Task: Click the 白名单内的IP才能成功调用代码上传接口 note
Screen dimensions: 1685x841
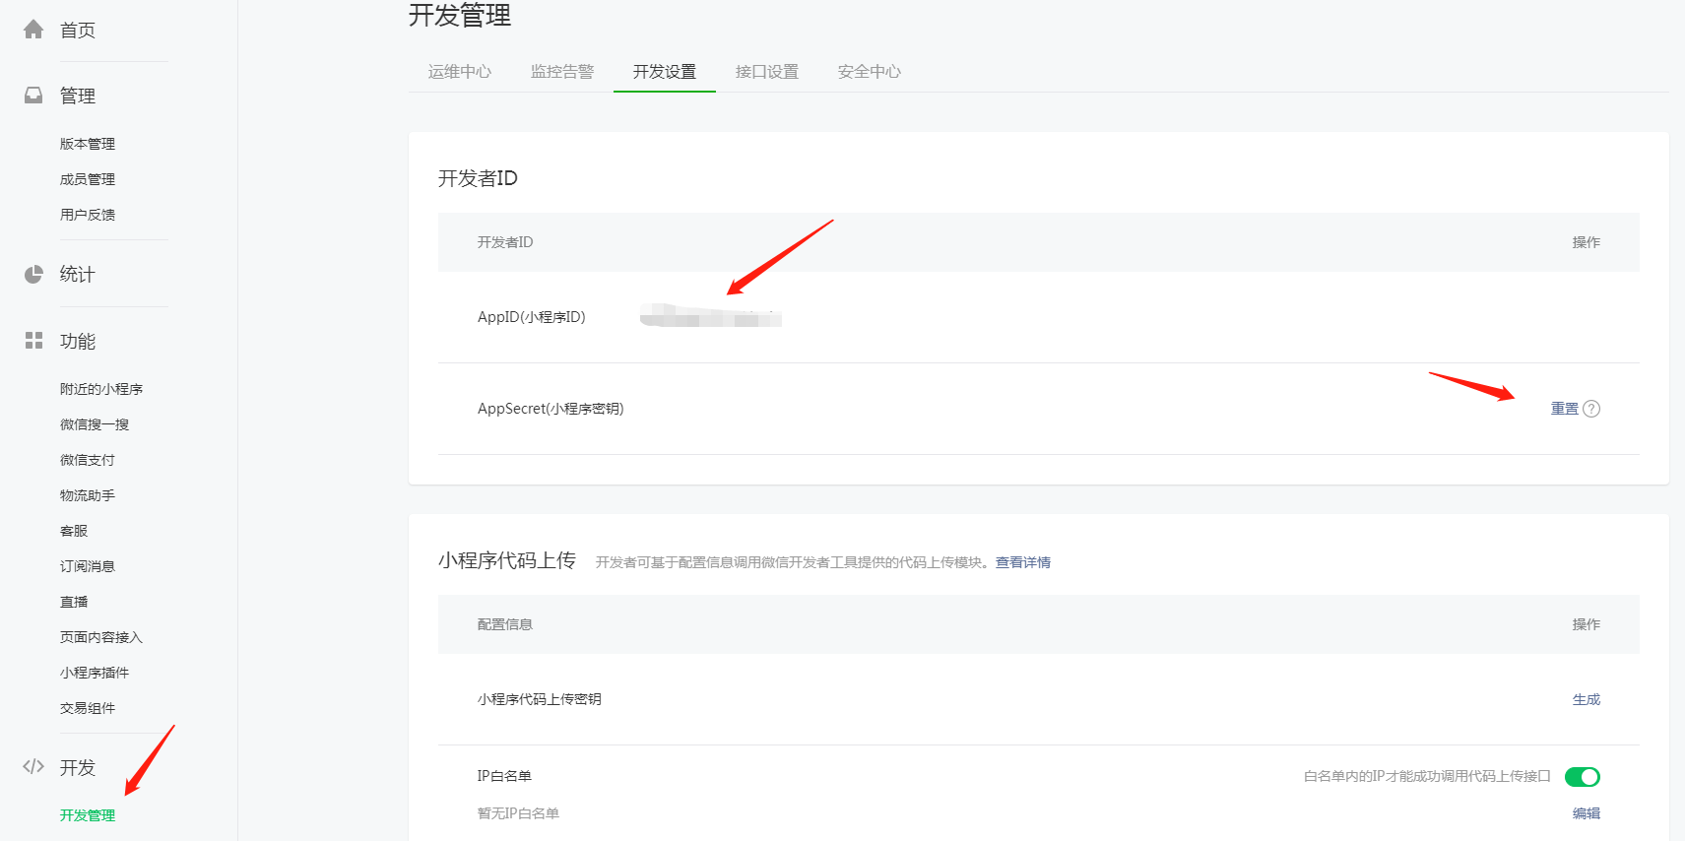Action: [1427, 776]
